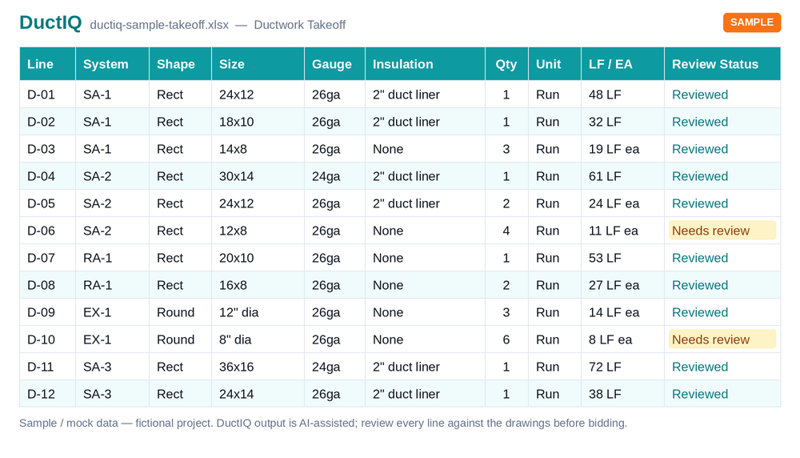
Task: Click Reviewed status in row D-11
Action: (x=699, y=367)
